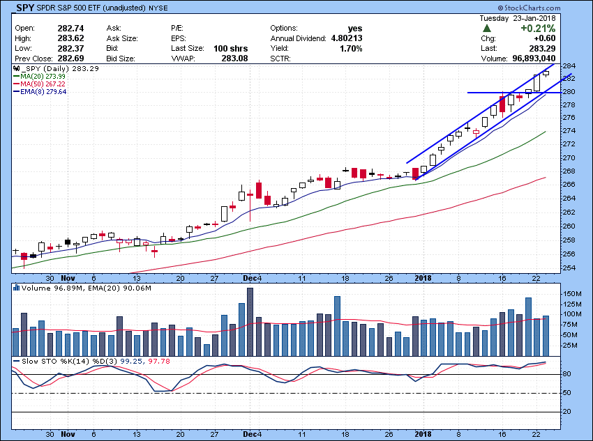Click the 20 level label on stochastic panel
593x441 pixels.
(x=566, y=412)
